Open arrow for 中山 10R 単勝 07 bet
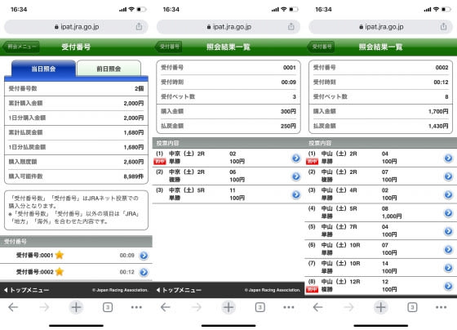Image resolution: width=457 pixels, height=330 pixels. point(448,249)
